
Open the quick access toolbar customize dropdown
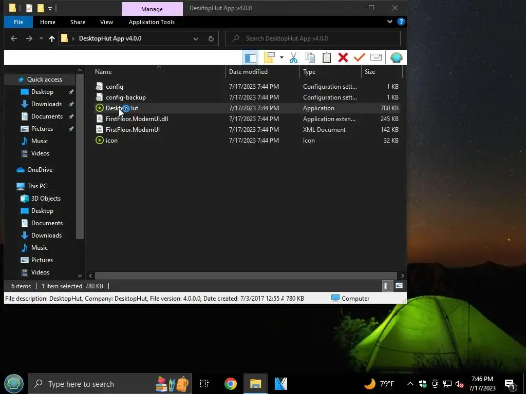point(50,8)
